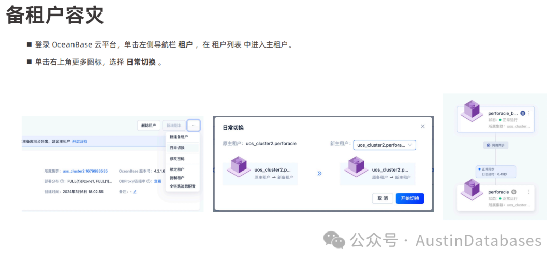The width and height of the screenshot is (559, 263).
Task: Select the 原主租户 → 新备租户 tenant card text
Action: pyautogui.click(x=273, y=177)
